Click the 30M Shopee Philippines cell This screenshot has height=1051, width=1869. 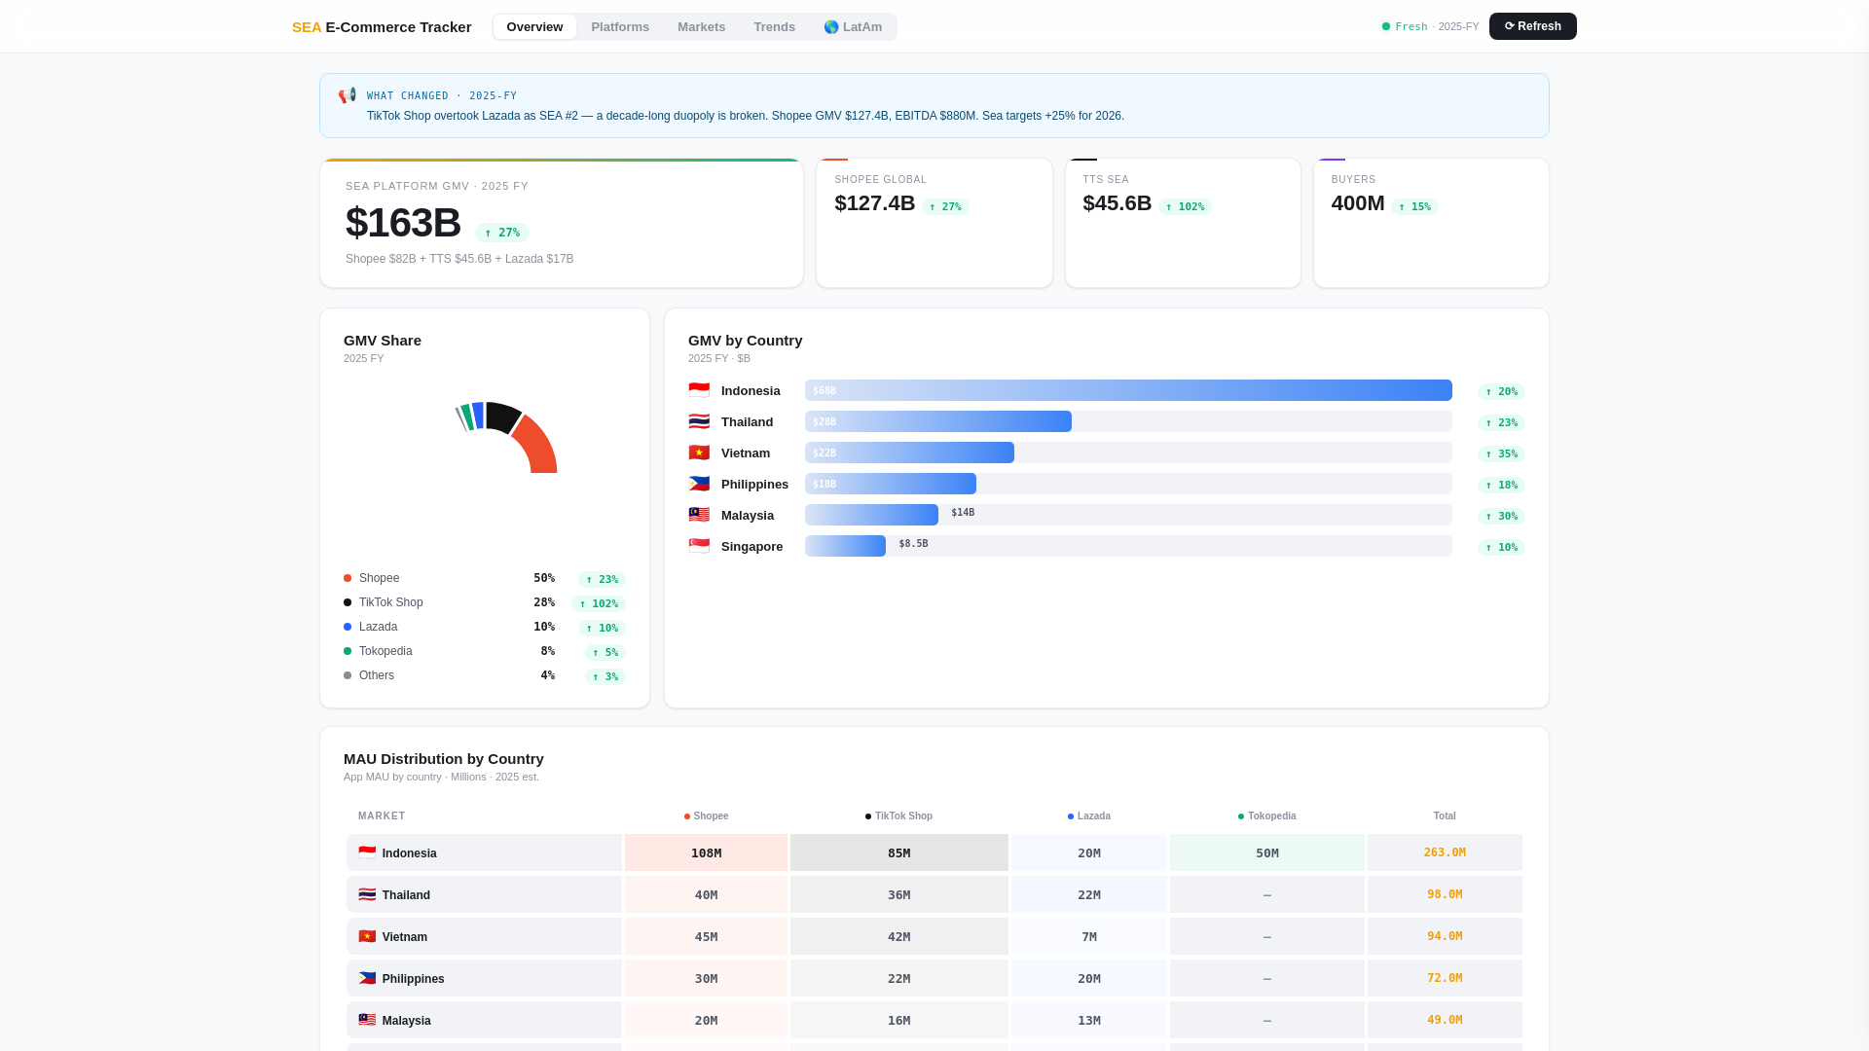coord(706,978)
